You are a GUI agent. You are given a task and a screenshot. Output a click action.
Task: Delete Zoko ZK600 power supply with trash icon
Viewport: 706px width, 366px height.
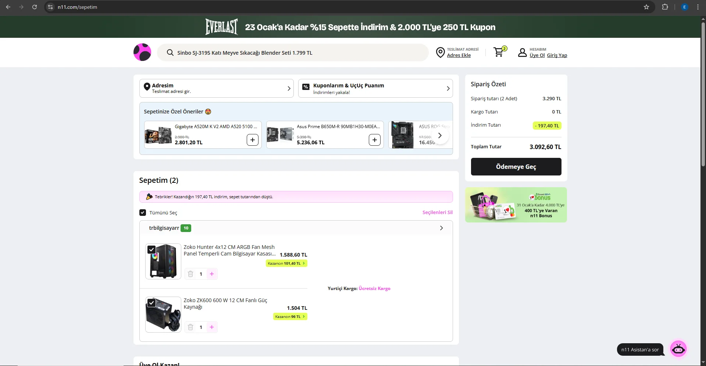pos(190,327)
